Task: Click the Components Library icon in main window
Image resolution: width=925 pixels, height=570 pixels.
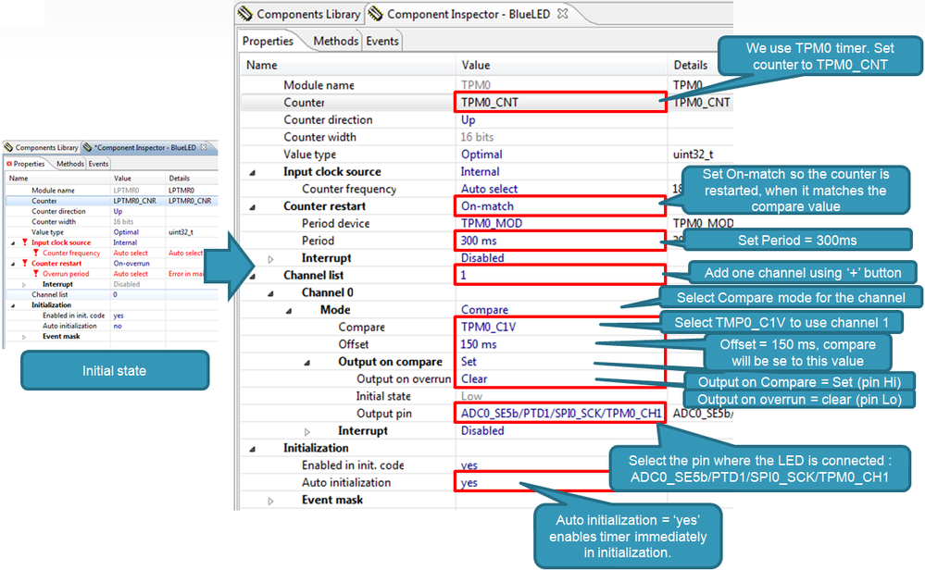Action: [x=245, y=14]
